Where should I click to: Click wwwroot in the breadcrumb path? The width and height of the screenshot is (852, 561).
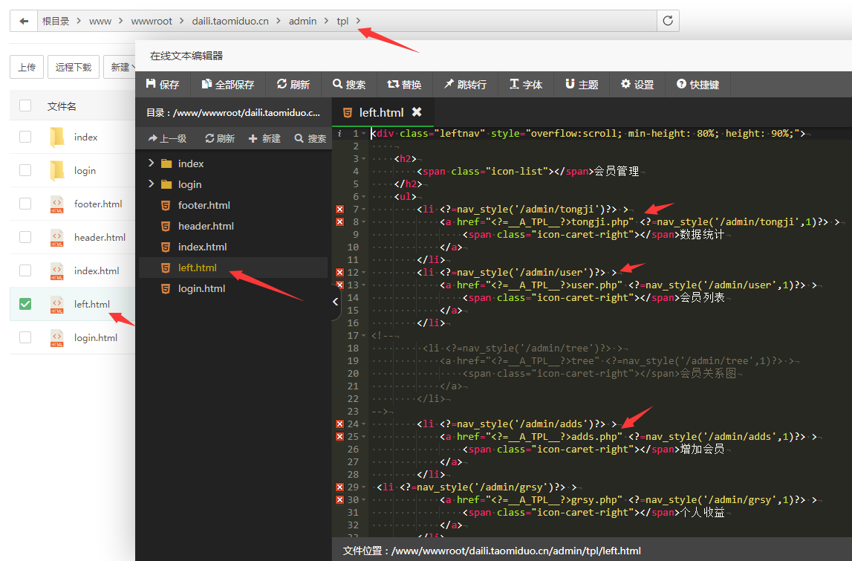point(151,22)
